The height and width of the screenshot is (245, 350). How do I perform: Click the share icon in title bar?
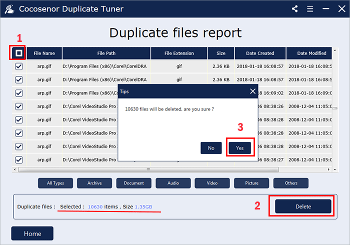(295, 9)
